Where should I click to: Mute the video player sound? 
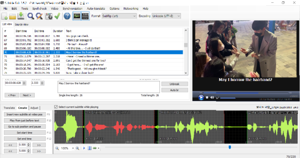point(212,98)
